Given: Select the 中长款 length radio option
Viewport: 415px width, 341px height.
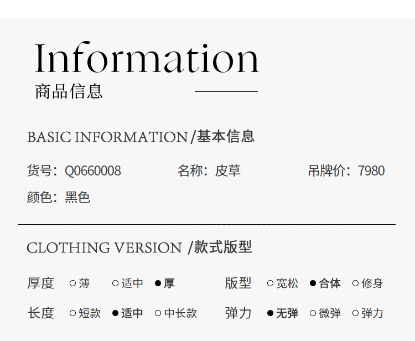Looking at the screenshot, I should click(x=176, y=313).
